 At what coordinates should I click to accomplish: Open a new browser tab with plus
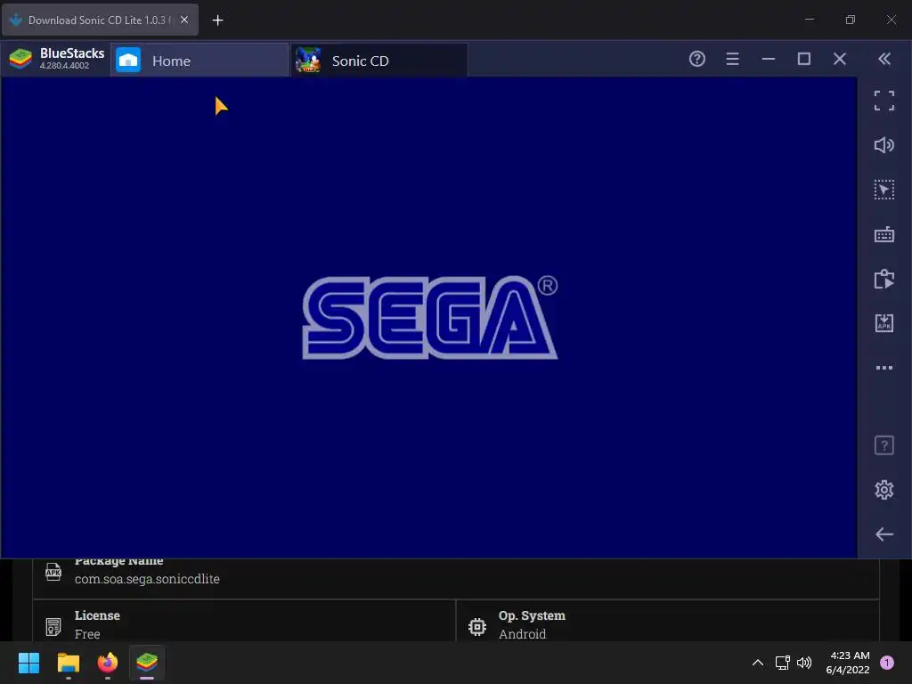click(x=217, y=20)
